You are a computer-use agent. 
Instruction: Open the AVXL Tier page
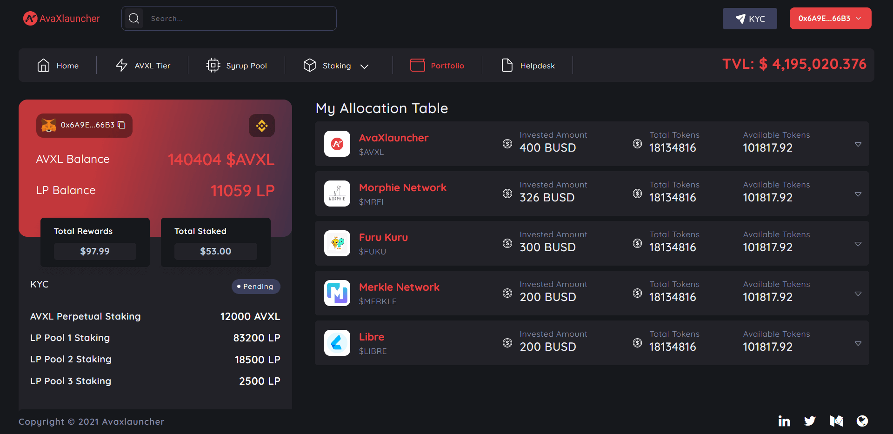[143, 66]
